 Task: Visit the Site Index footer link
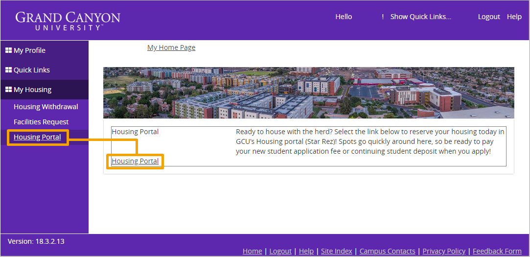pos(337,251)
